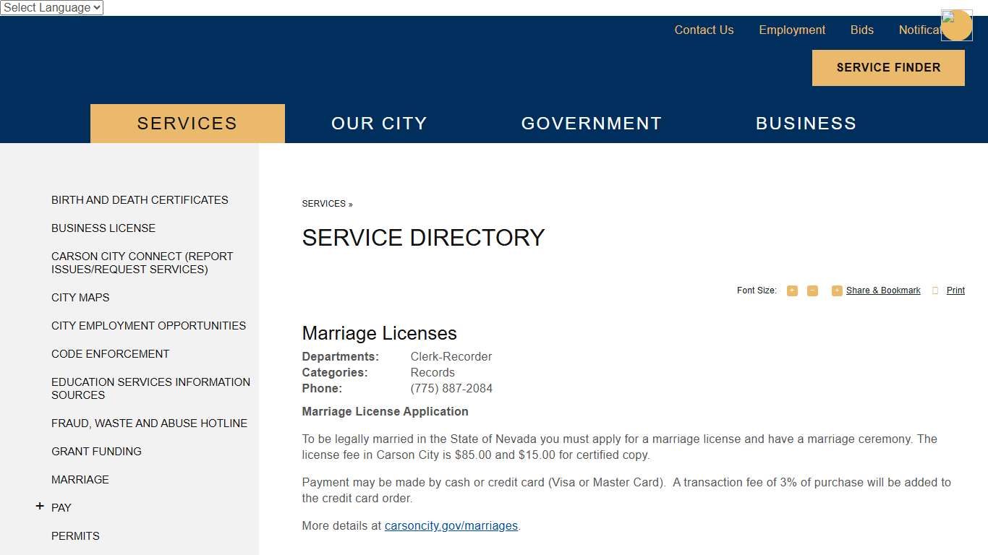Open the Share & Bookmark tool
The image size is (988, 555).
click(x=883, y=291)
